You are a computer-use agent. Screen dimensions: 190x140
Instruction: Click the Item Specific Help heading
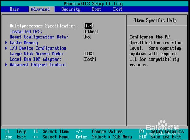pos(155,20)
